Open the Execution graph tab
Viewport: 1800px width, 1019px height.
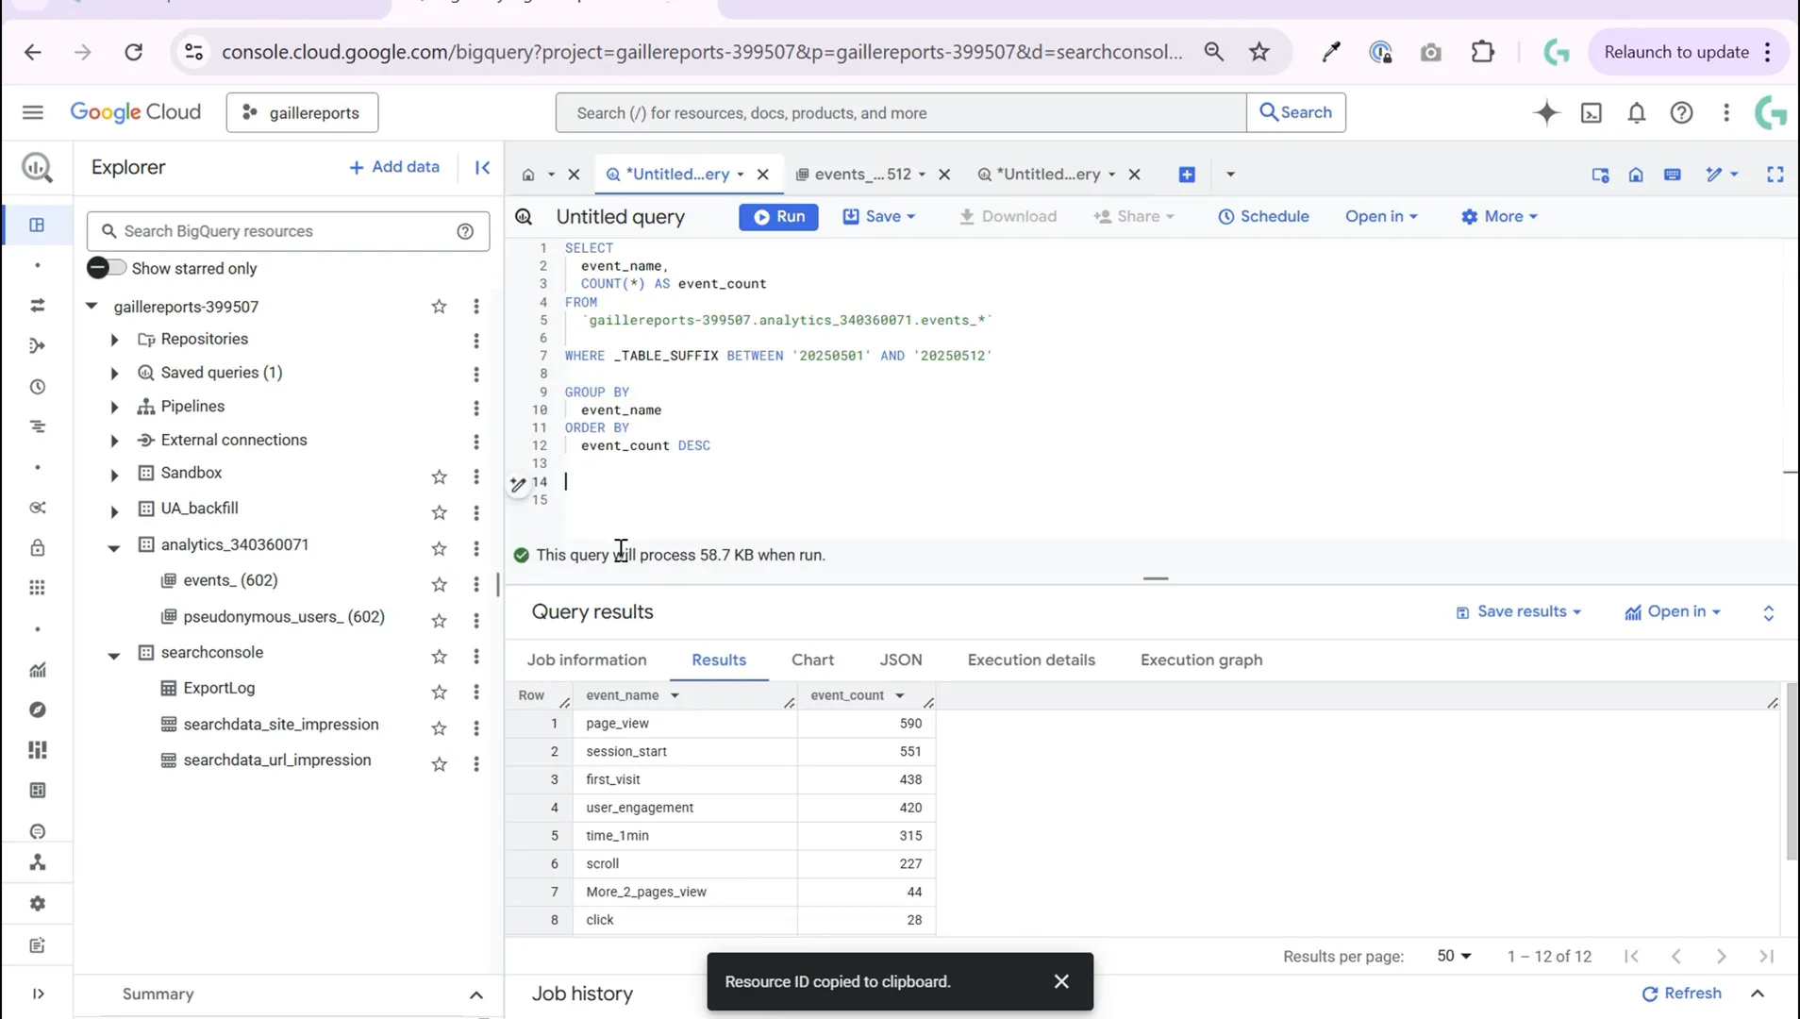pos(1201,660)
